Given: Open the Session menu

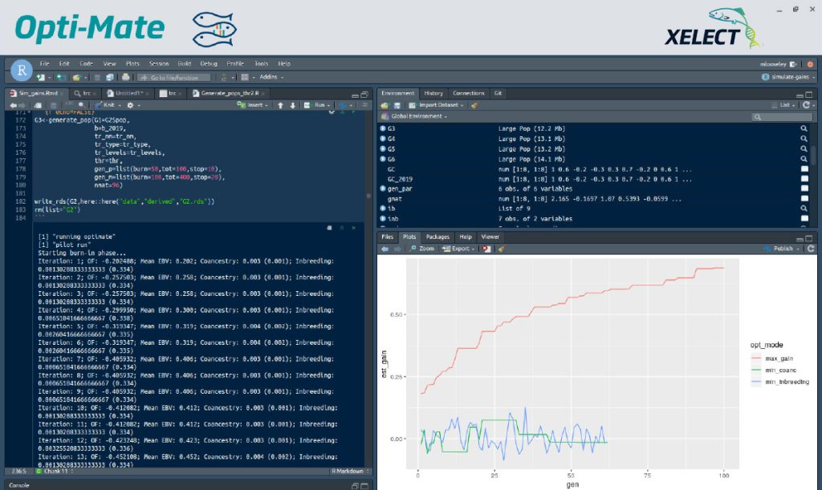Looking at the screenshot, I should [159, 64].
